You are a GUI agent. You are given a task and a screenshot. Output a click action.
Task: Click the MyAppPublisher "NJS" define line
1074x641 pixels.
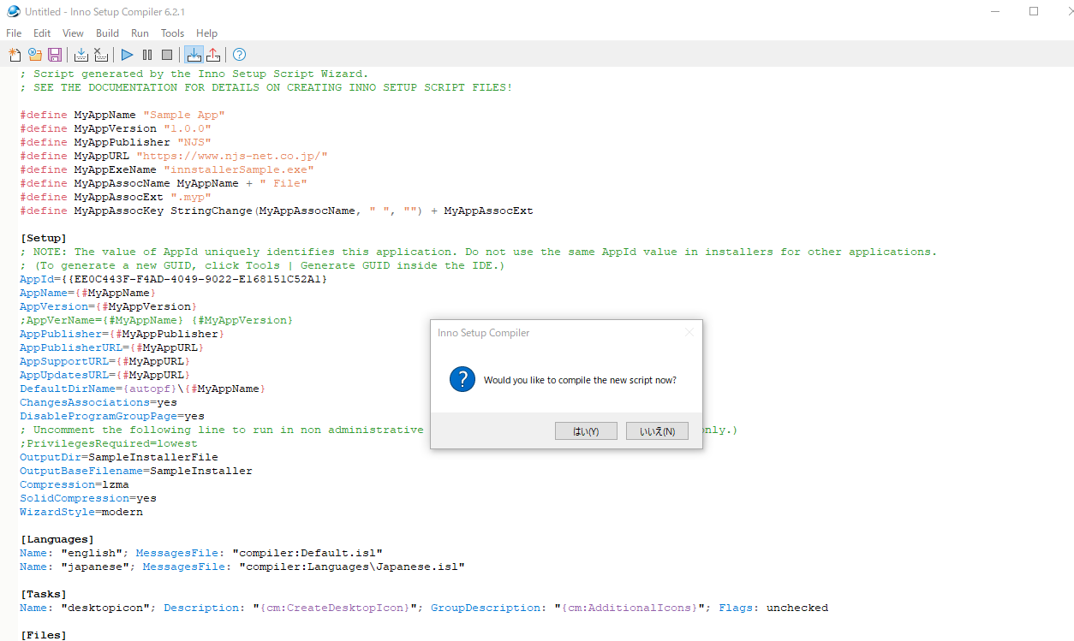tap(116, 142)
